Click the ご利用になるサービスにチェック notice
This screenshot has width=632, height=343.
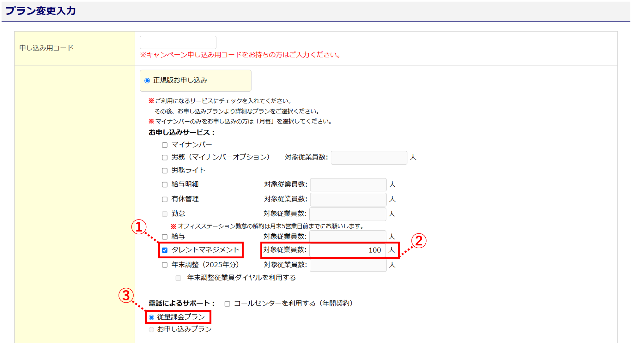tap(221, 101)
